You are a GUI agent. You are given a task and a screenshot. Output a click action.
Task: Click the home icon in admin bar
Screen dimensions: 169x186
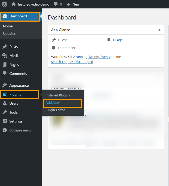tap(14, 4)
